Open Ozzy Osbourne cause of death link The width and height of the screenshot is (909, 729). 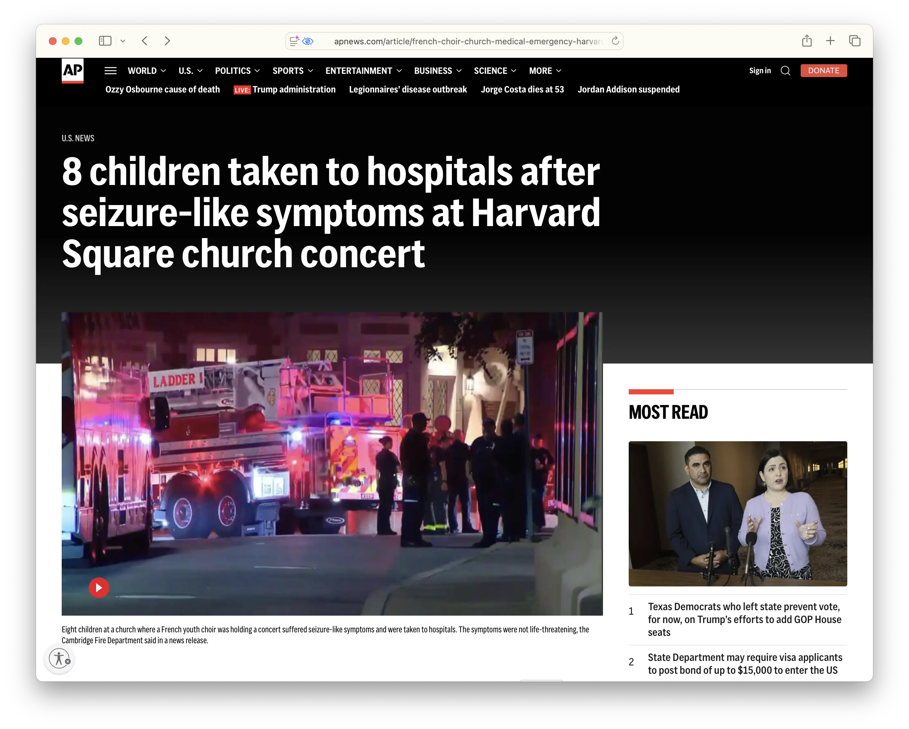point(162,90)
